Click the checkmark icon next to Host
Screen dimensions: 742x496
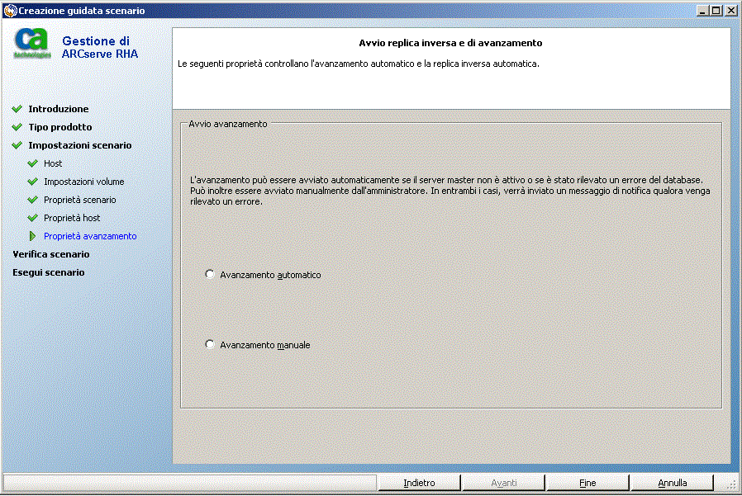click(31, 163)
